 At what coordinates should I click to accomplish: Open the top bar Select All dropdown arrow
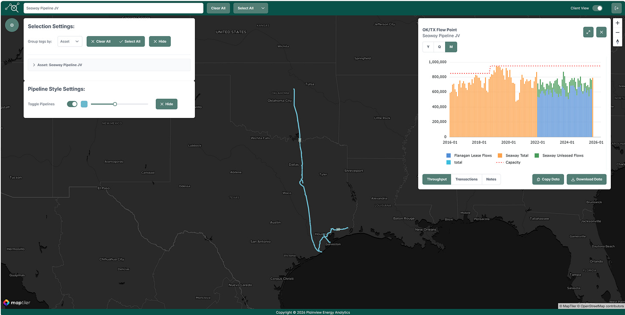[x=263, y=8]
